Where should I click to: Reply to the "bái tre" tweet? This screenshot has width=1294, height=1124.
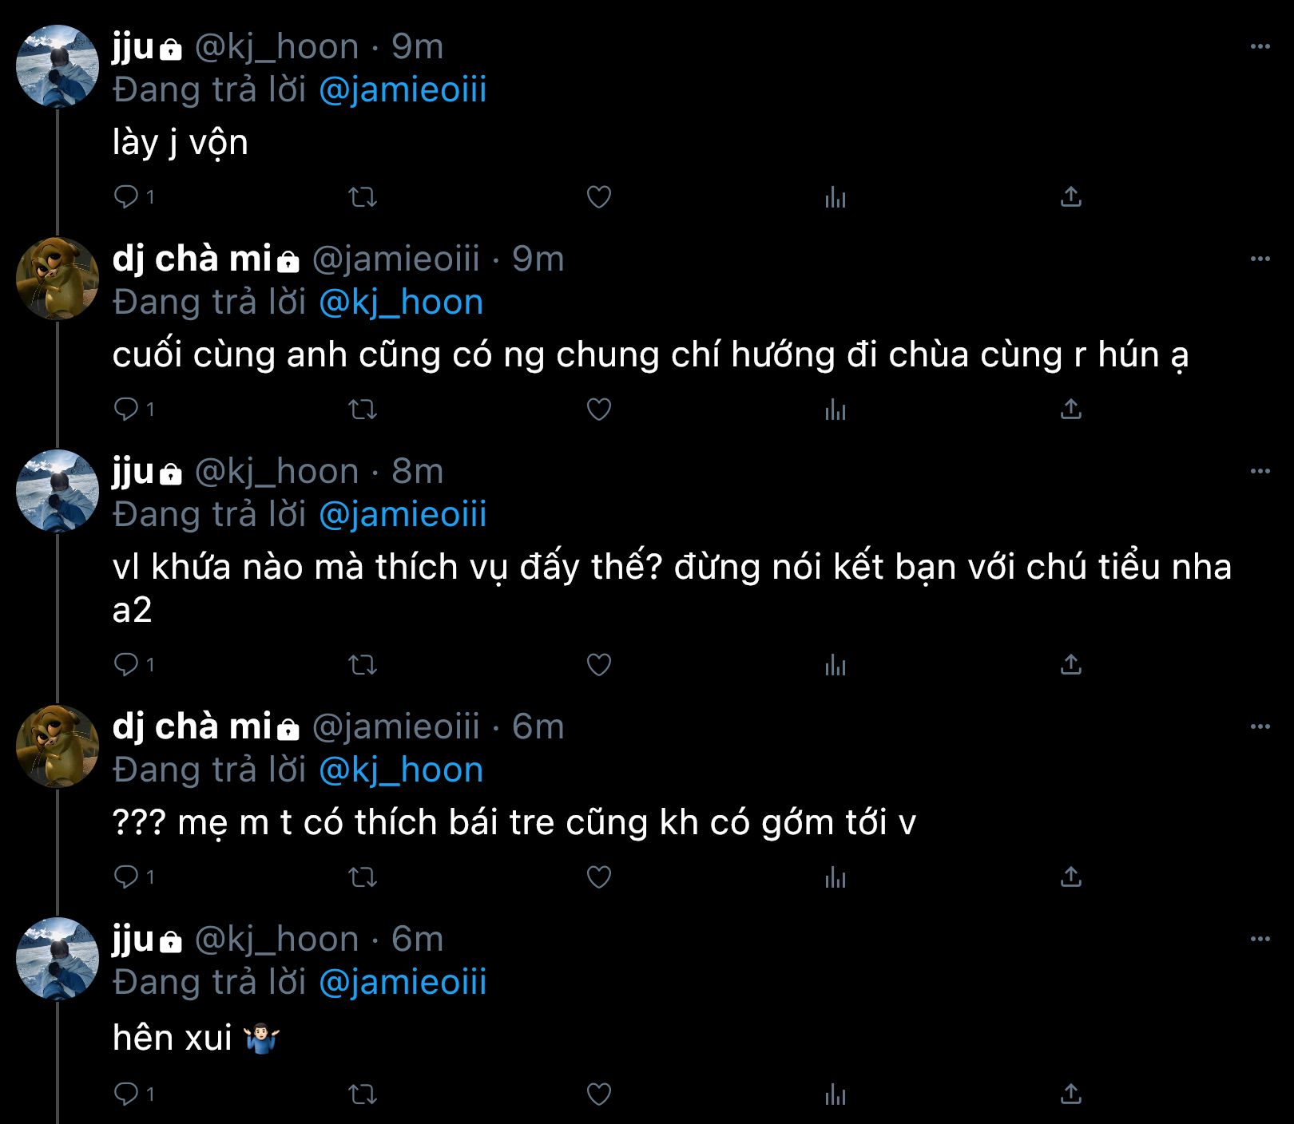tap(127, 877)
